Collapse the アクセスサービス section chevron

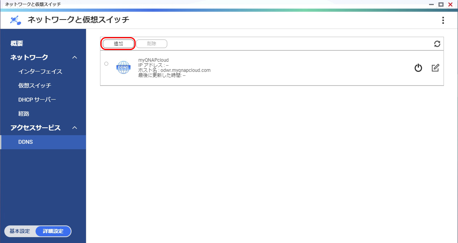[x=75, y=128]
